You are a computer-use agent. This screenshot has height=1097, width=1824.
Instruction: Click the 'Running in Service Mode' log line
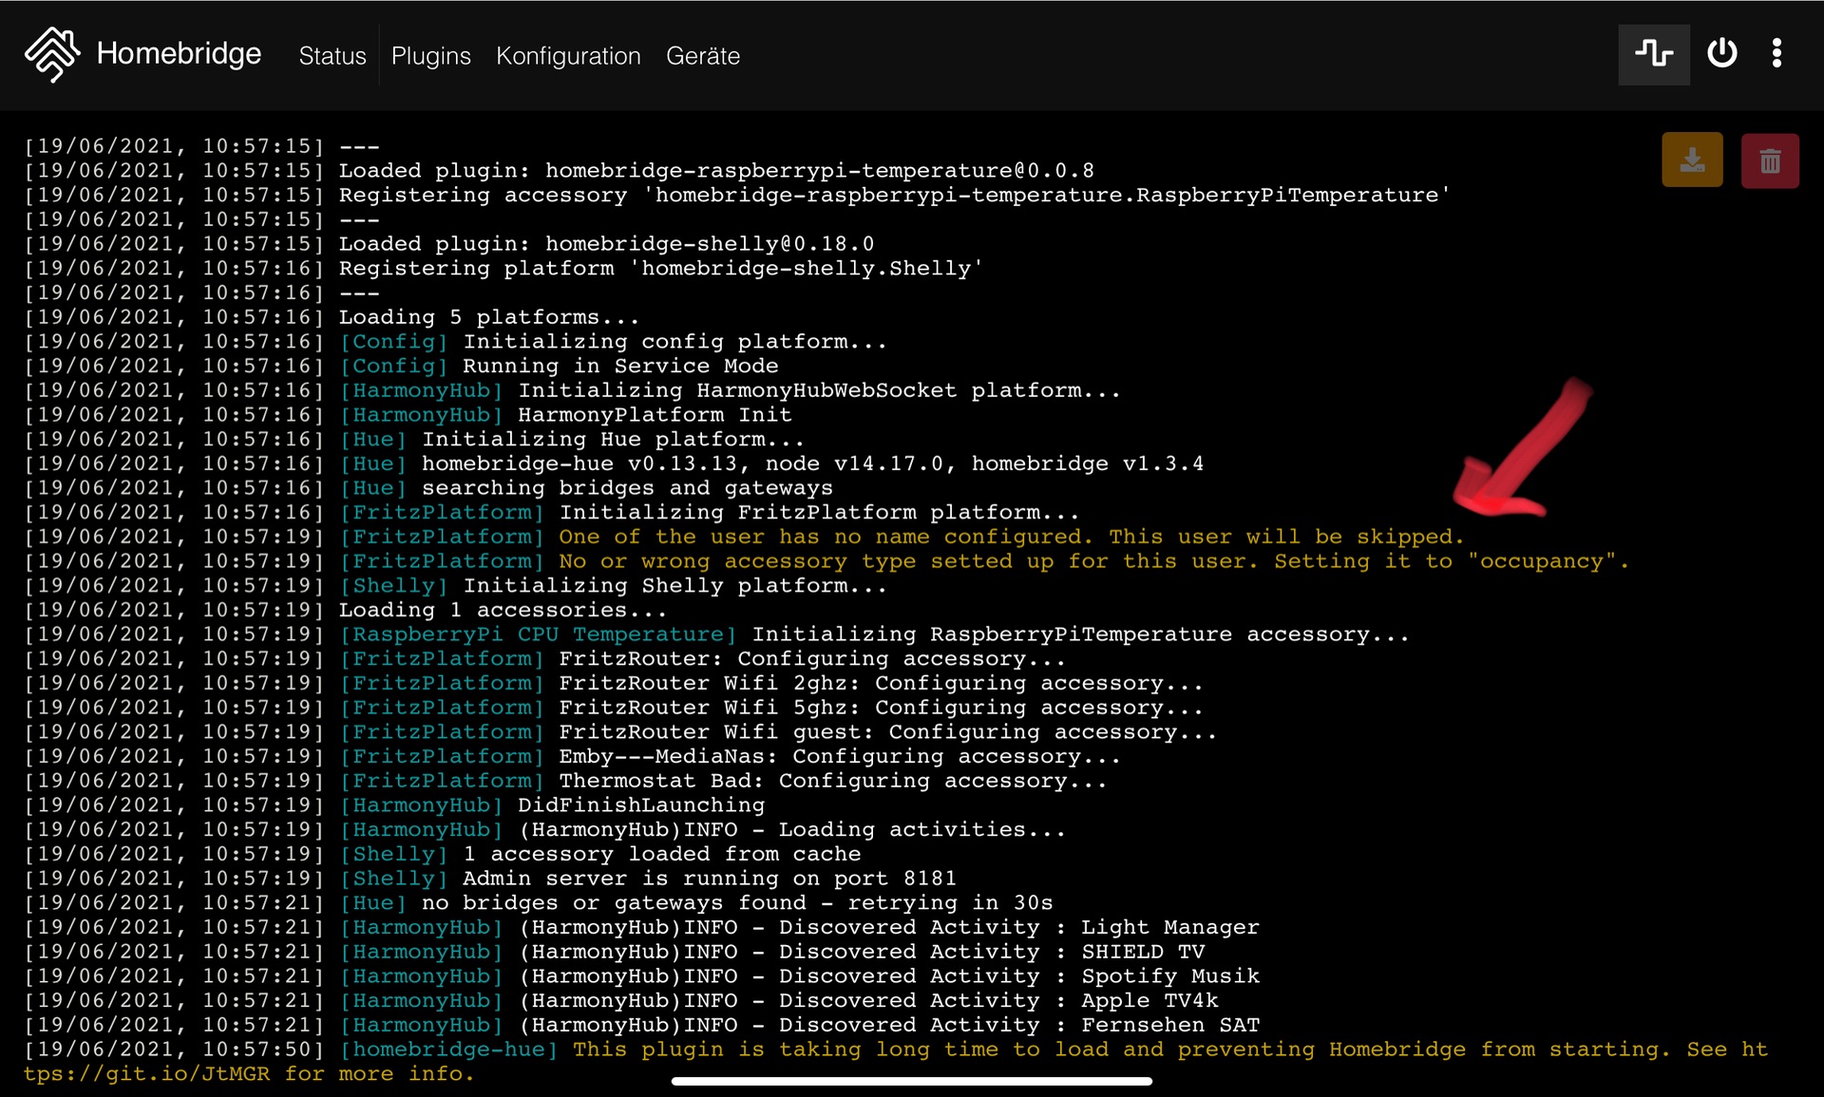(619, 367)
